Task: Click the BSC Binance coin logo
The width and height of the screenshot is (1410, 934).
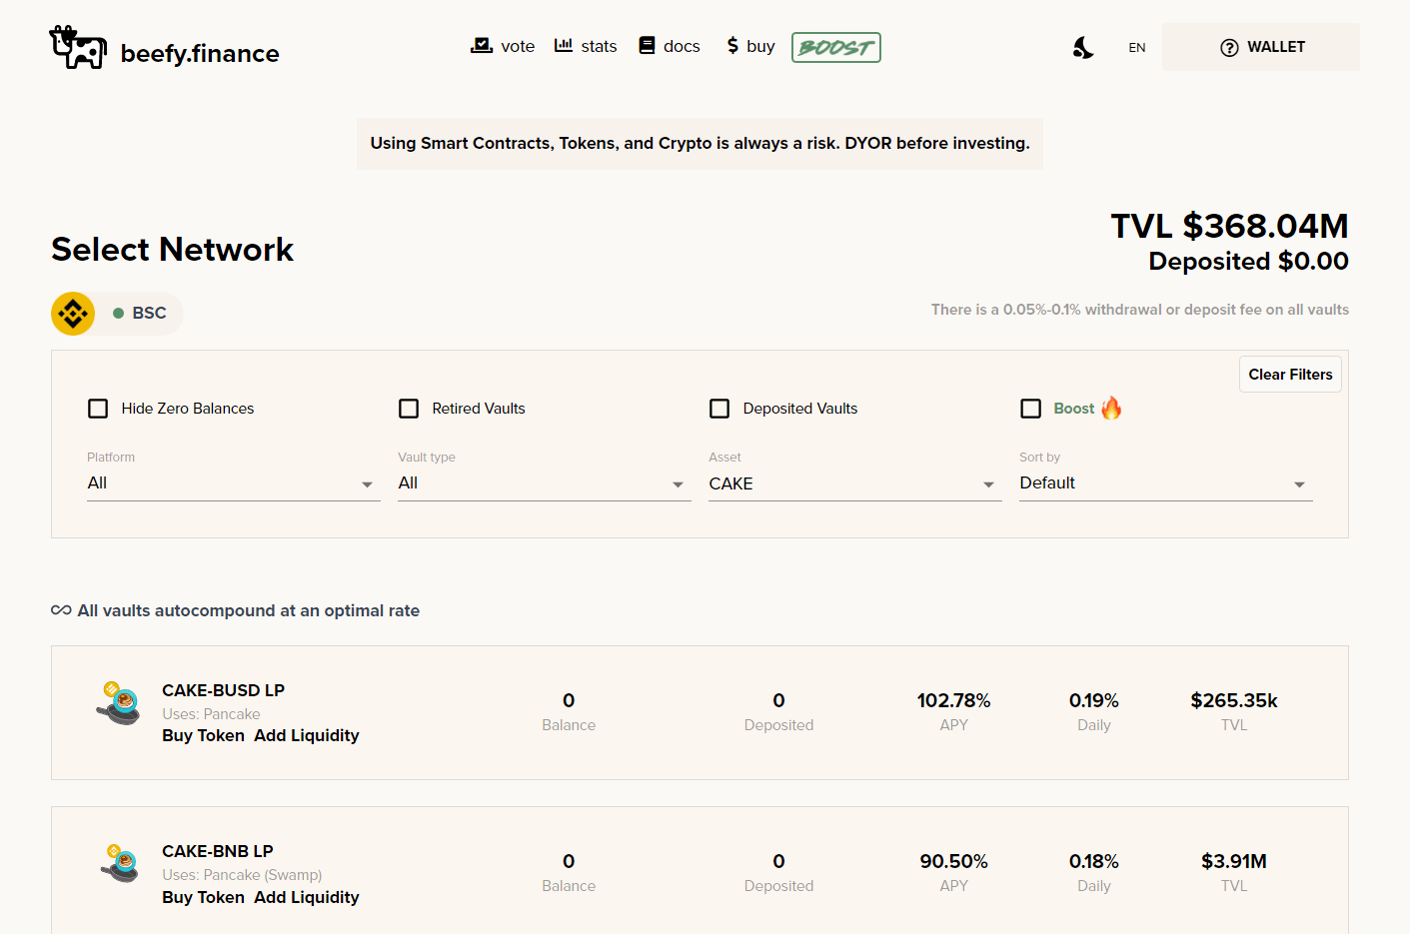Action: coord(73,314)
